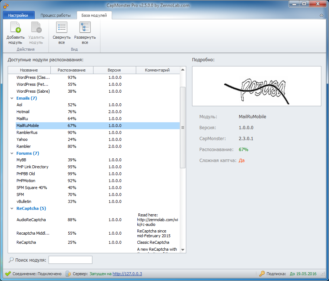Collapse the Forums (7) group
The image size is (329, 281).
click(12, 153)
